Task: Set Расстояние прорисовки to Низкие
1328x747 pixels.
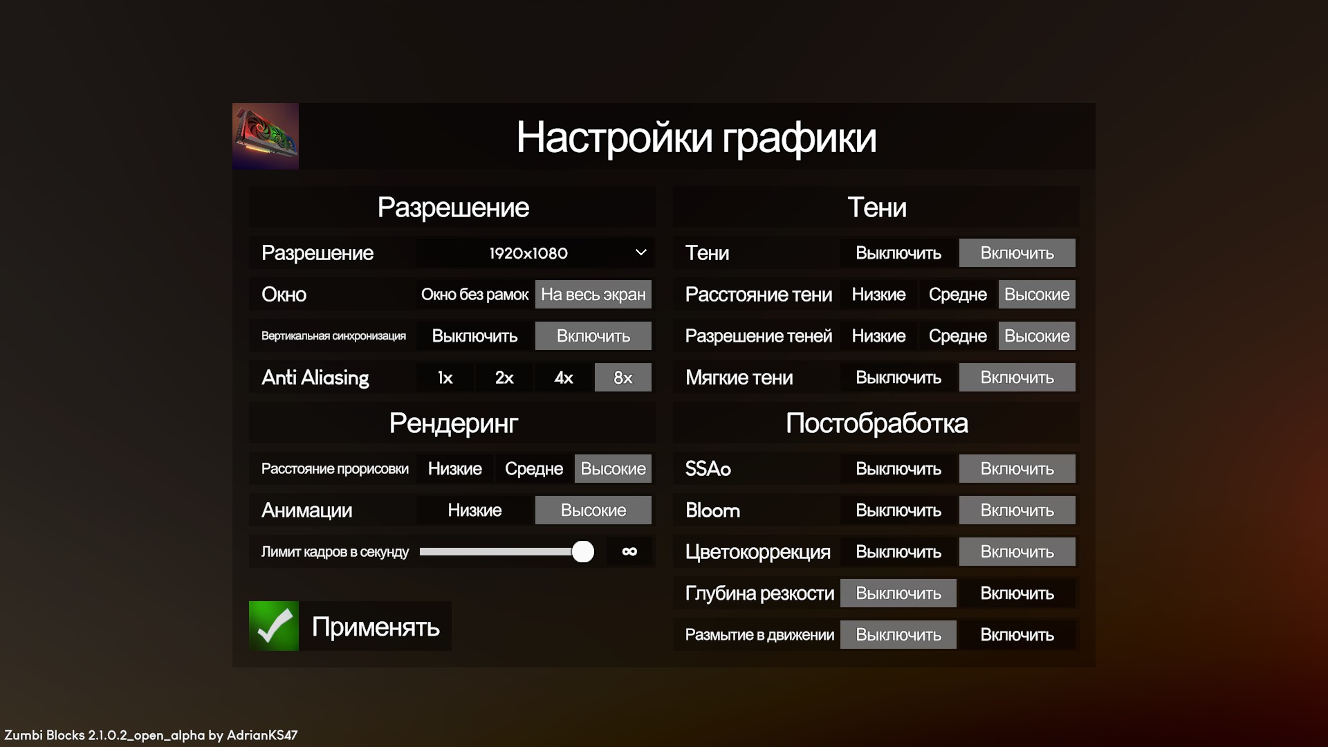Action: [454, 469]
